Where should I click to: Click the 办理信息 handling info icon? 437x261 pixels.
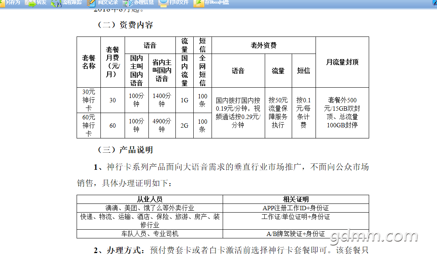coord(128,3)
